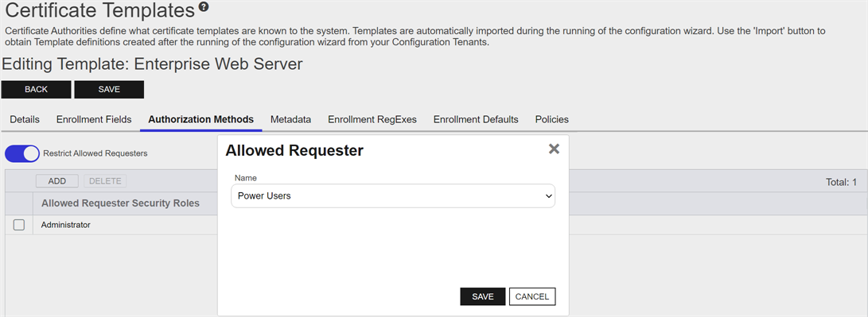The width and height of the screenshot is (868, 317).
Task: Switch to the Details tab
Action: [25, 119]
